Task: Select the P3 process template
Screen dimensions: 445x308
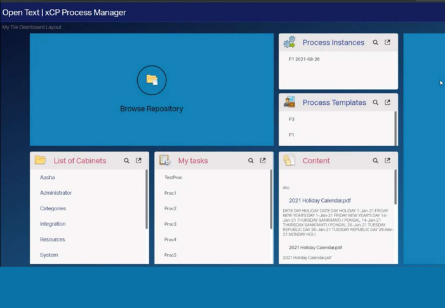Action: click(292, 119)
